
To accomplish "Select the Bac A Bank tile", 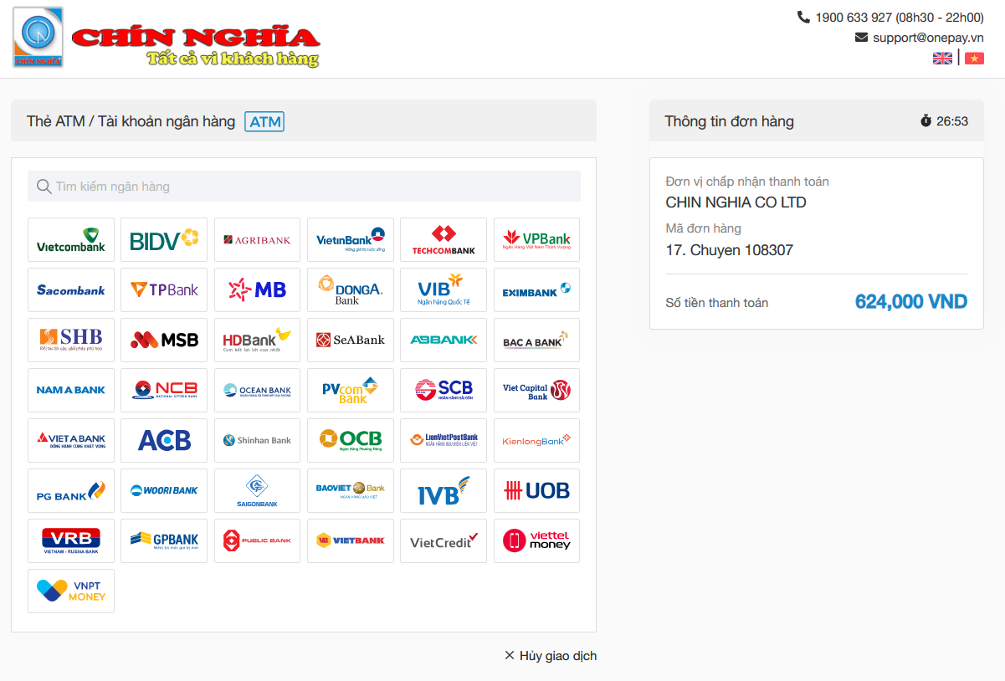I will [536, 340].
